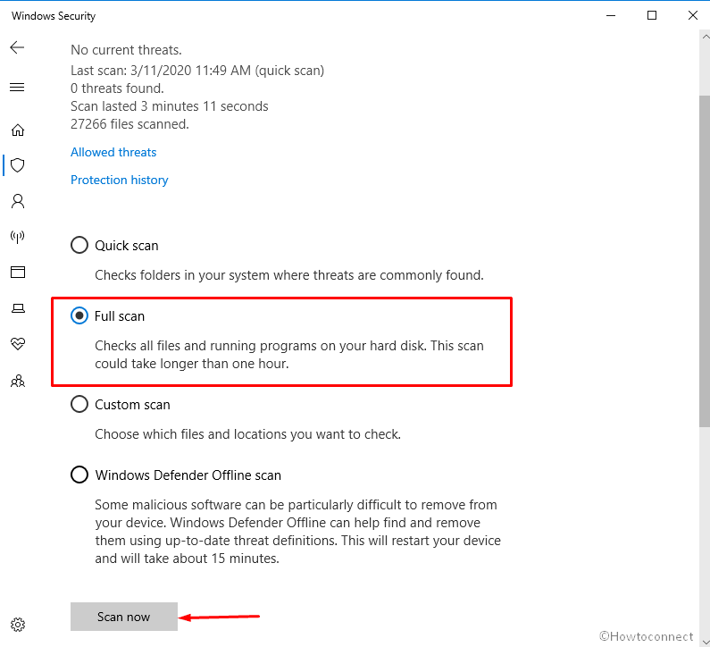Open Family options icon
710x647 pixels.
tap(18, 381)
